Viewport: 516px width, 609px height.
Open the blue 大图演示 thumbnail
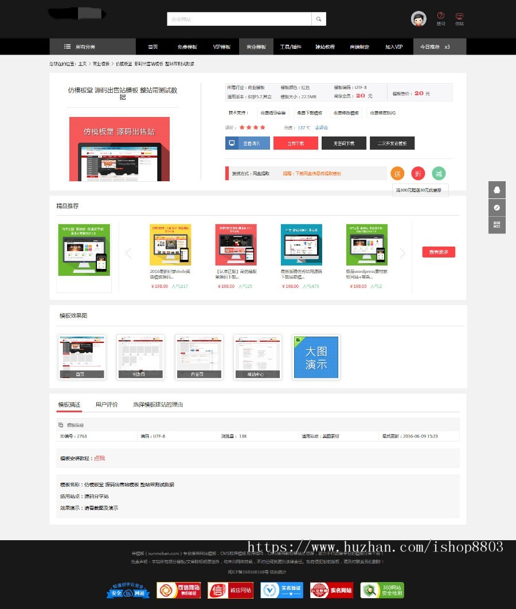(x=316, y=357)
